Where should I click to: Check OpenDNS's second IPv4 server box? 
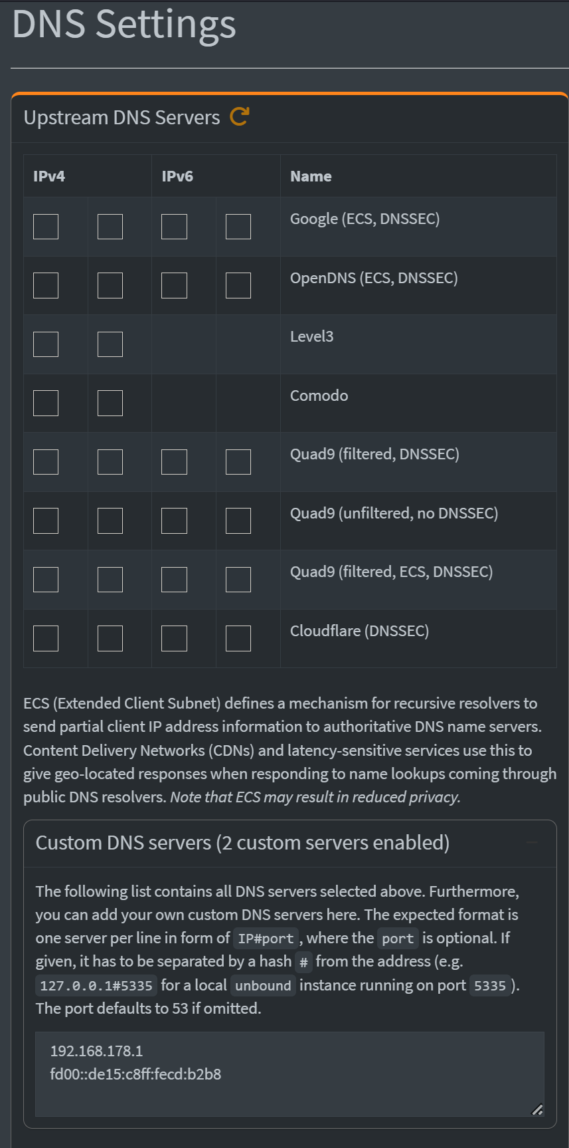[110, 286]
